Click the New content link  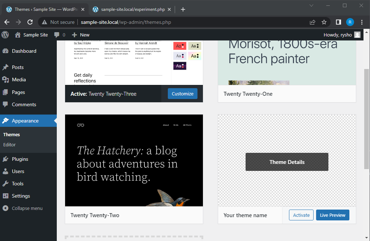coord(81,35)
